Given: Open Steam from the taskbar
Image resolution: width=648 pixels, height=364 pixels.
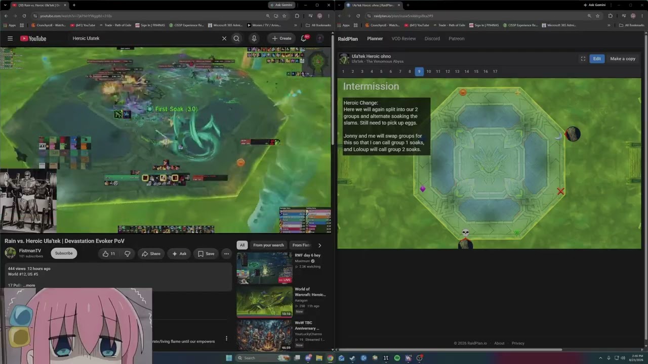Looking at the screenshot, I should coord(352,358).
